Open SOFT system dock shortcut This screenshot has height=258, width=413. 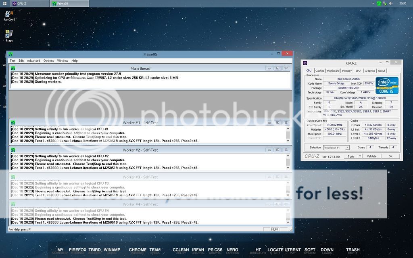[x=310, y=251]
